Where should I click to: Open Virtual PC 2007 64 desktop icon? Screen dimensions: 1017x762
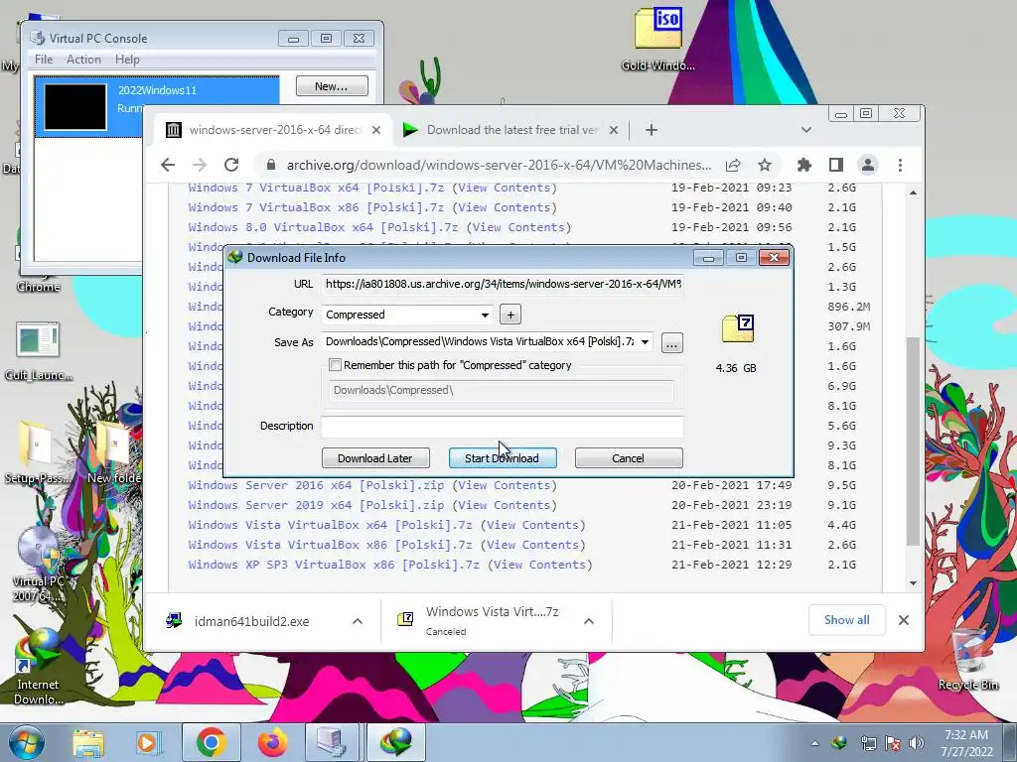[x=38, y=565]
